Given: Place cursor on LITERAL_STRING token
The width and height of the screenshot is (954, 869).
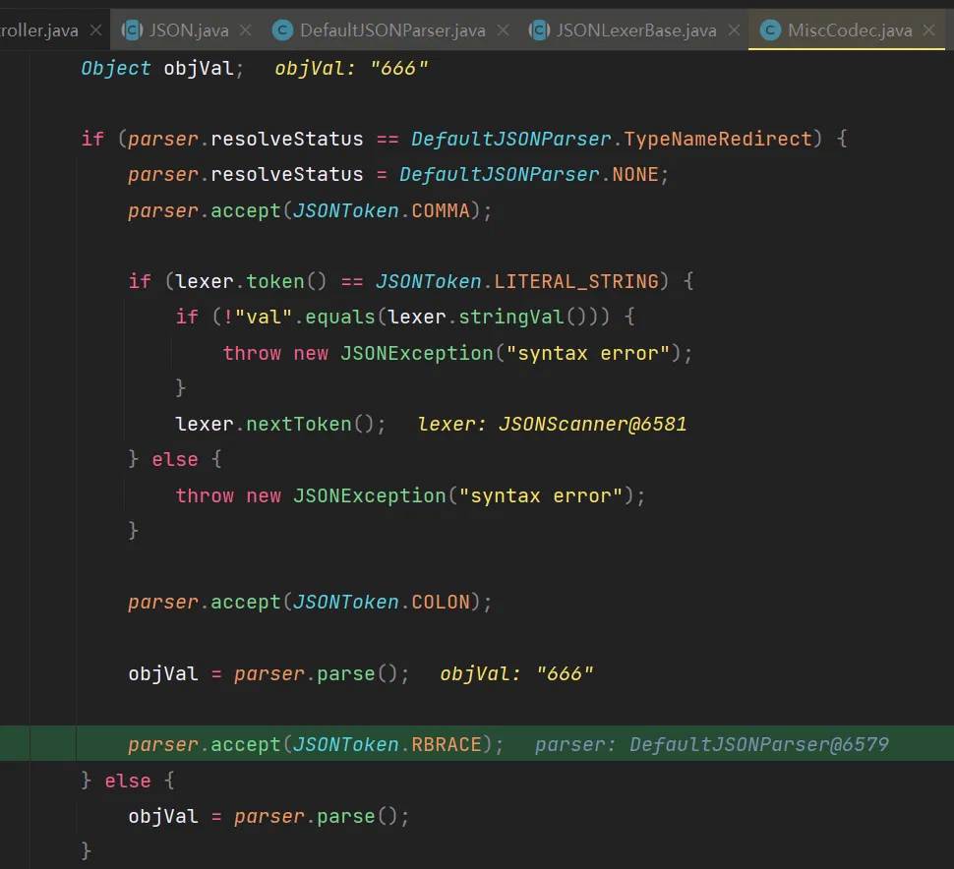Looking at the screenshot, I should point(575,281).
